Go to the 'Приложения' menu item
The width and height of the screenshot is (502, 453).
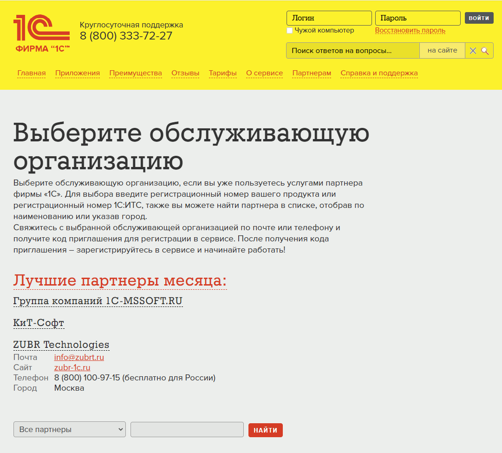click(78, 73)
